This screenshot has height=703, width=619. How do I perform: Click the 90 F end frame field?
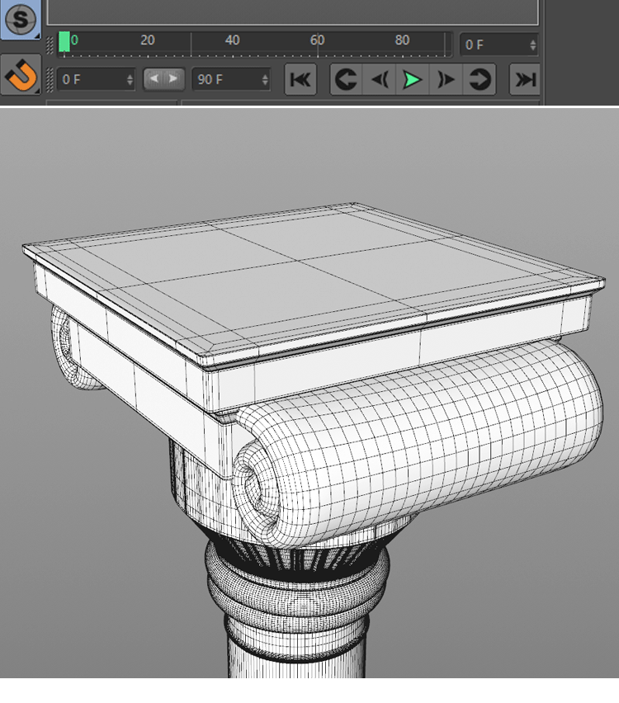223,79
